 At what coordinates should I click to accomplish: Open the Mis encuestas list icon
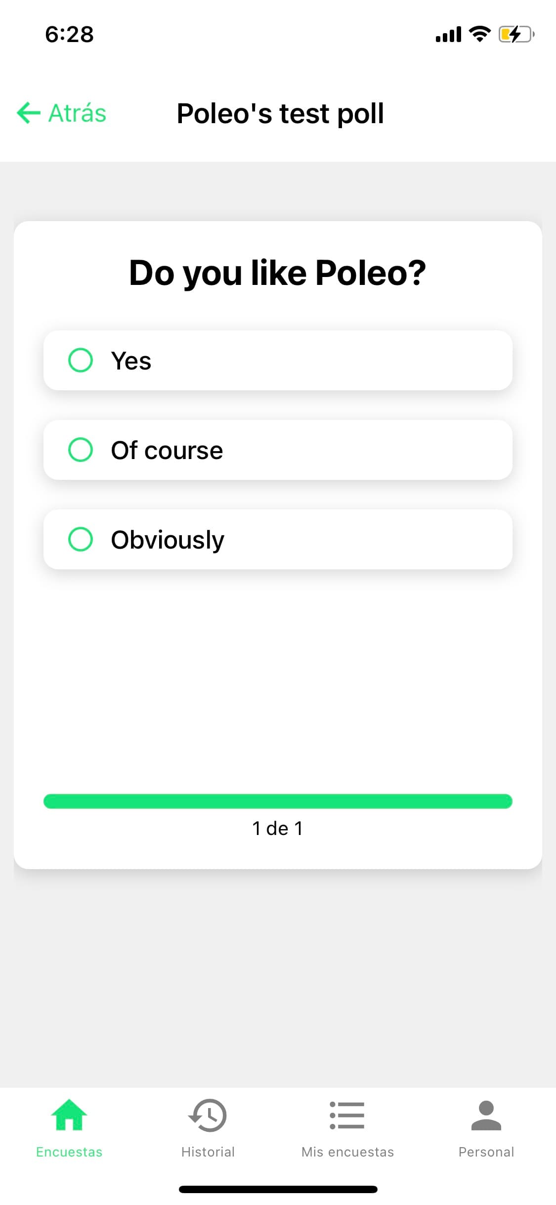point(347,1115)
